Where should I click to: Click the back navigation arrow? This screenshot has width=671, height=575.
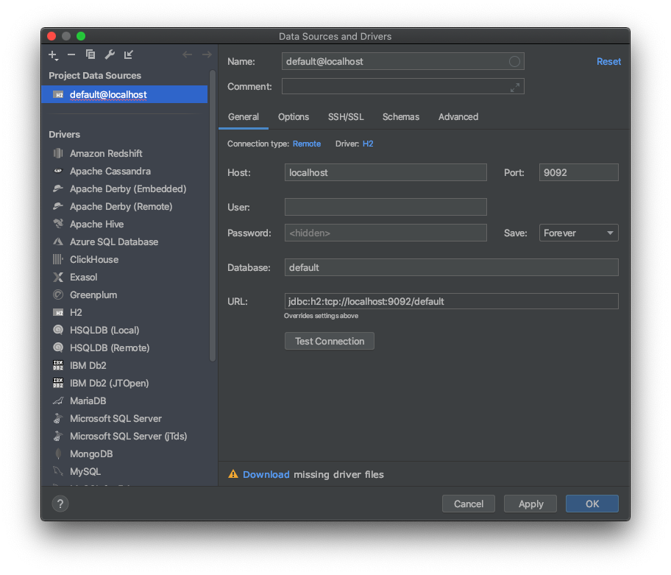coord(188,54)
